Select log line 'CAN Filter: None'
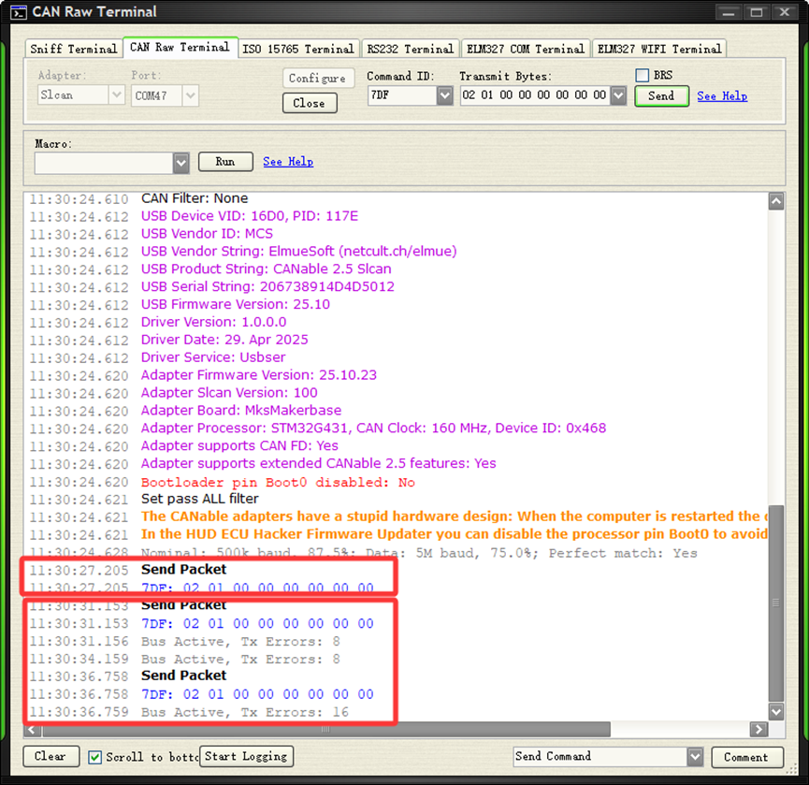The height and width of the screenshot is (785, 809). pyautogui.click(x=195, y=198)
